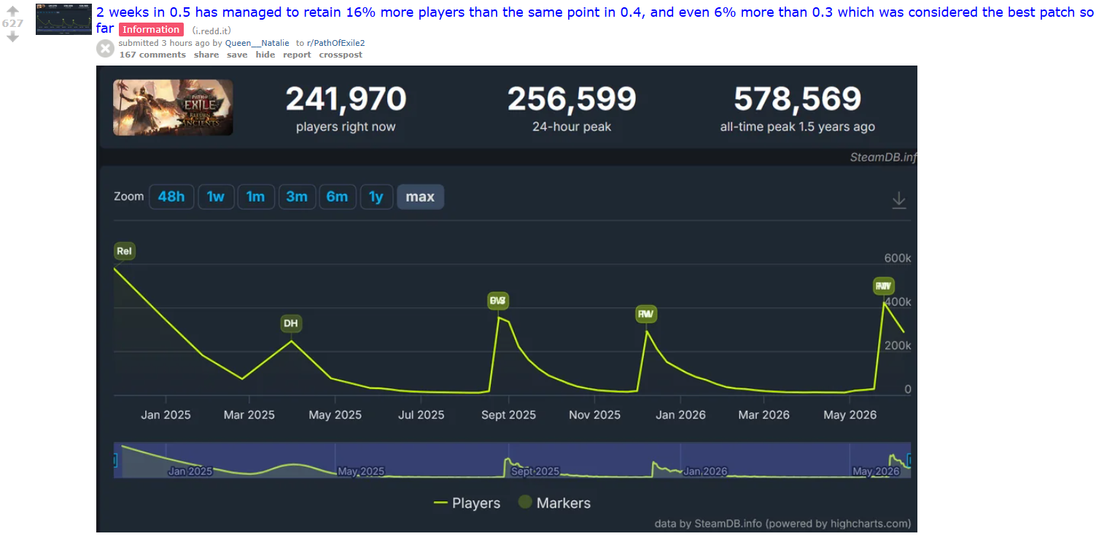Set chart zoom to 48h
The width and height of the screenshot is (1107, 539).
coord(171,197)
